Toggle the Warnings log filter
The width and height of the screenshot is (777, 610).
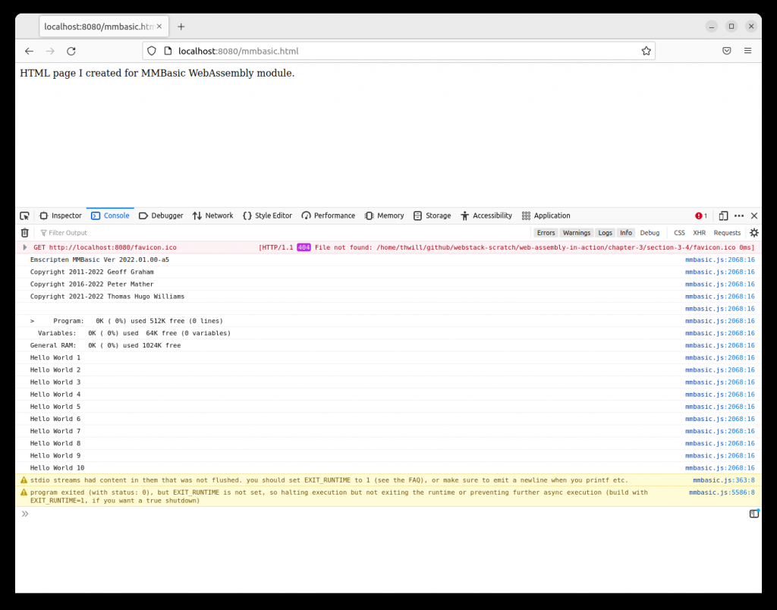[x=576, y=233]
